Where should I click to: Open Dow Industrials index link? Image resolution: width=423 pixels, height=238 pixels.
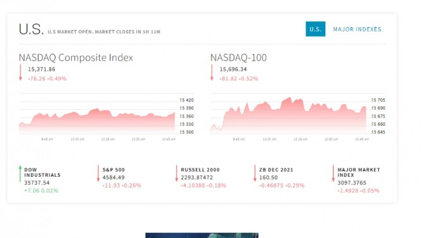point(42,172)
